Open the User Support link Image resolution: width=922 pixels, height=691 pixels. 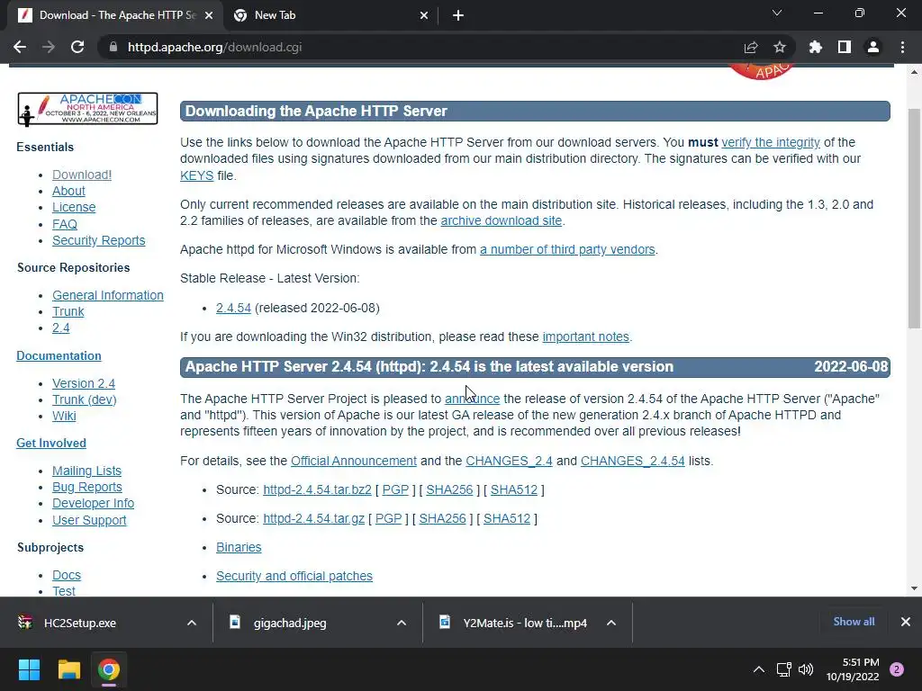tap(89, 520)
